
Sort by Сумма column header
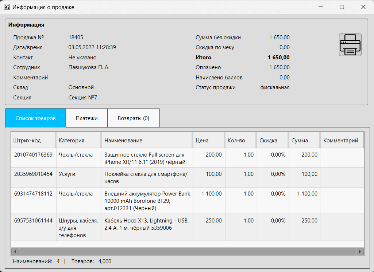pyautogui.click(x=304, y=140)
